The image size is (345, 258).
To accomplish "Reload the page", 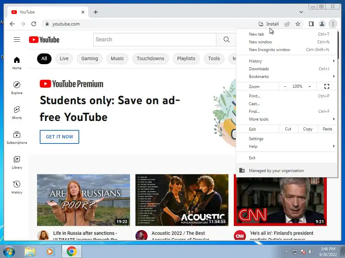I will 34,24.
